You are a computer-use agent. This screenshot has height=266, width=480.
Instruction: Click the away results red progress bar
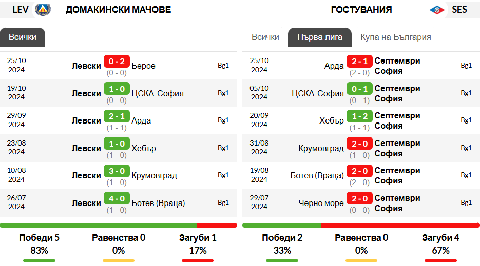coord(400,226)
